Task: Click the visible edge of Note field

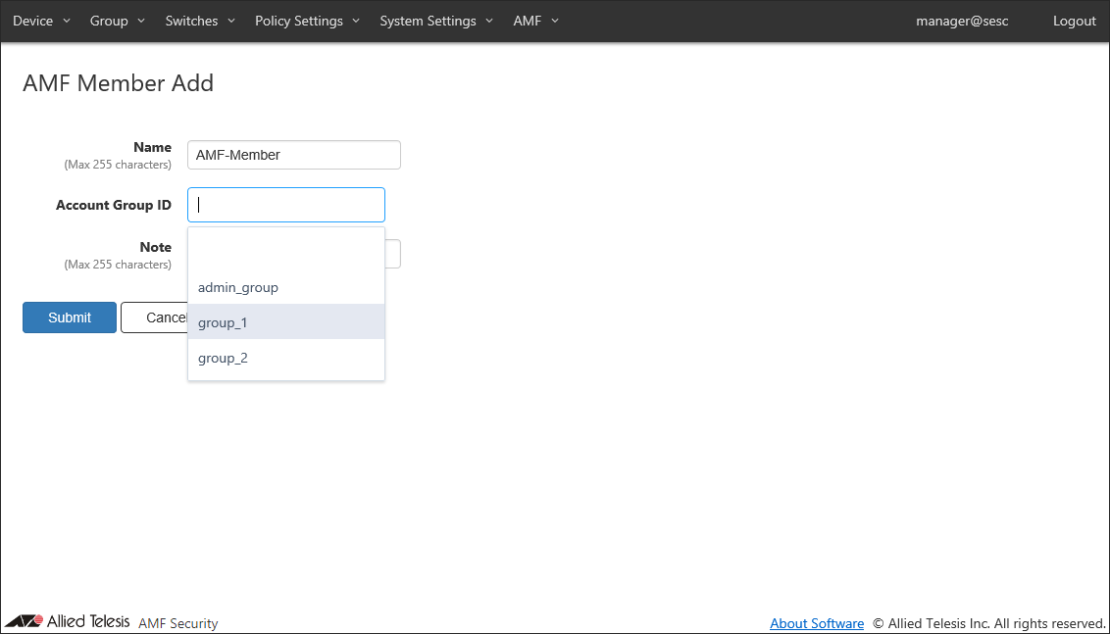Action: [x=393, y=254]
